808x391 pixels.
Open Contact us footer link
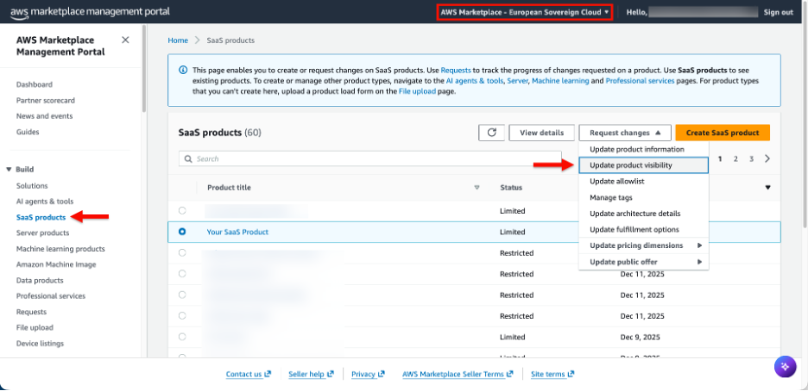[249, 374]
